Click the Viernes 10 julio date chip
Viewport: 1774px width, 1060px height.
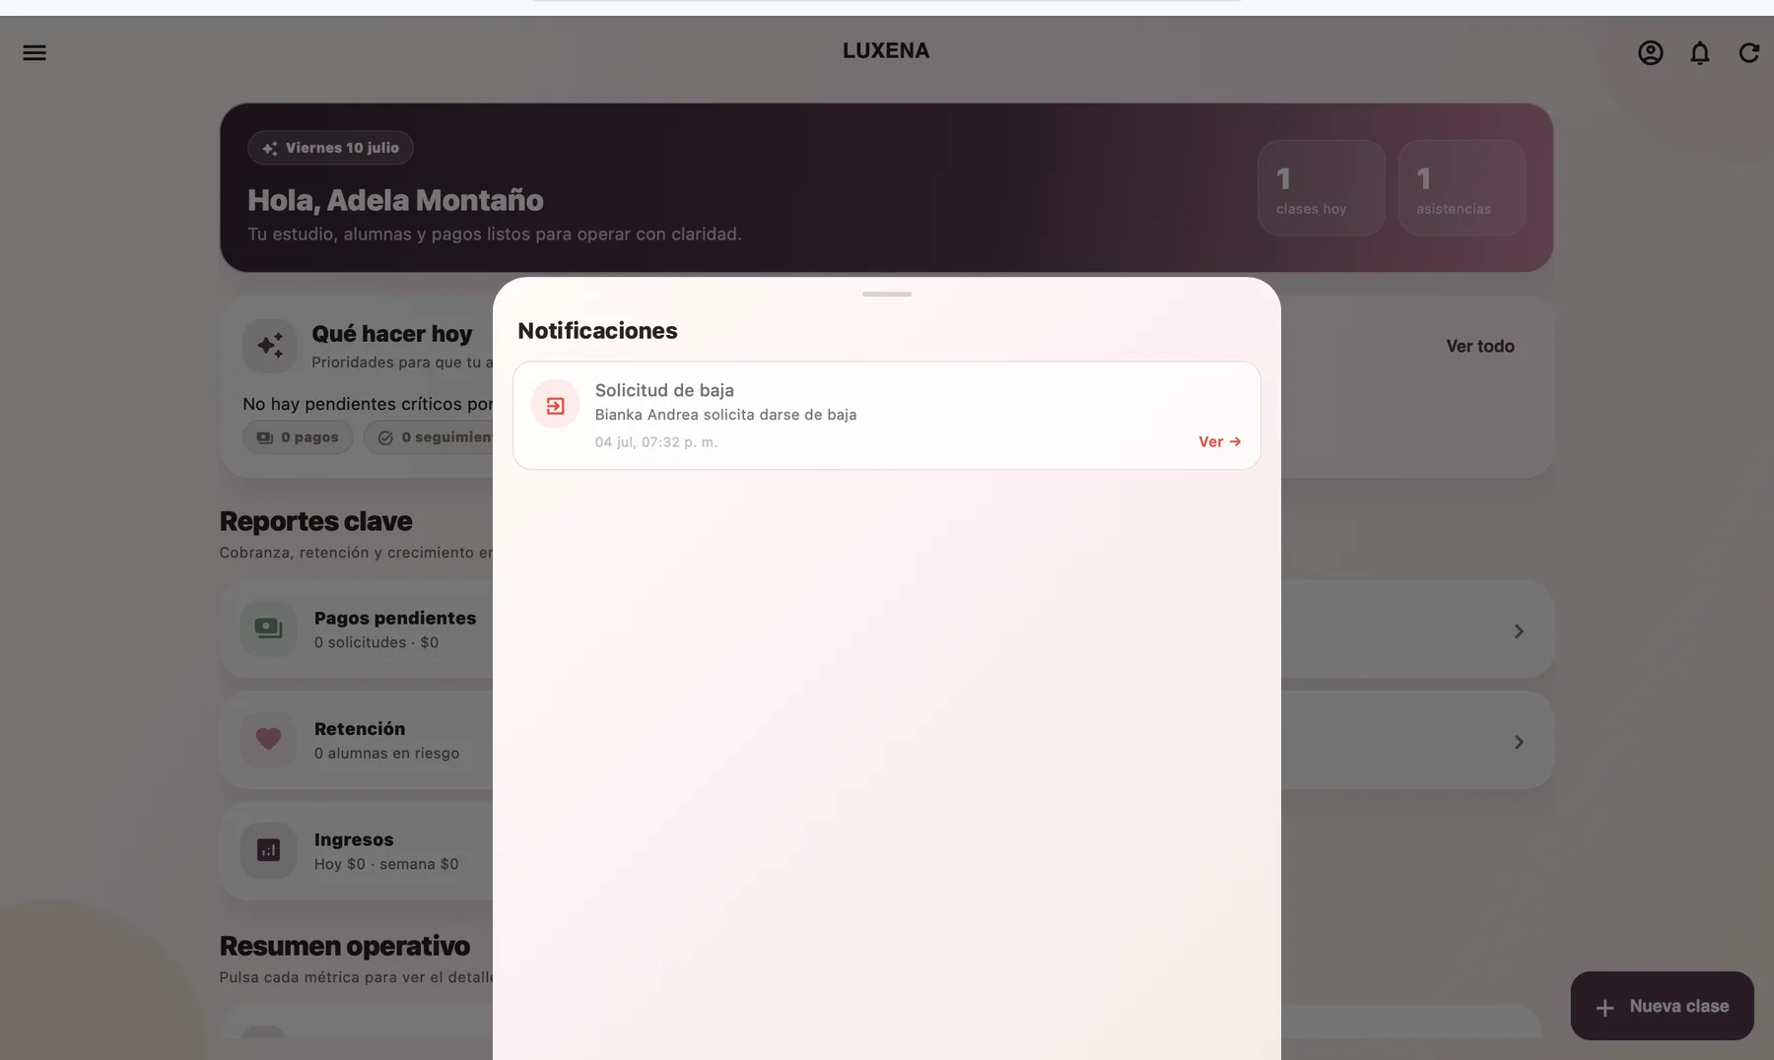[x=330, y=148]
